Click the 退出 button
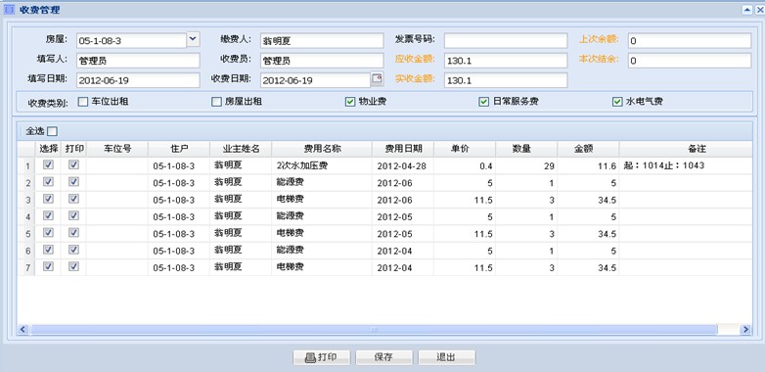Image resolution: width=765 pixels, height=372 pixels. pyautogui.click(x=446, y=357)
